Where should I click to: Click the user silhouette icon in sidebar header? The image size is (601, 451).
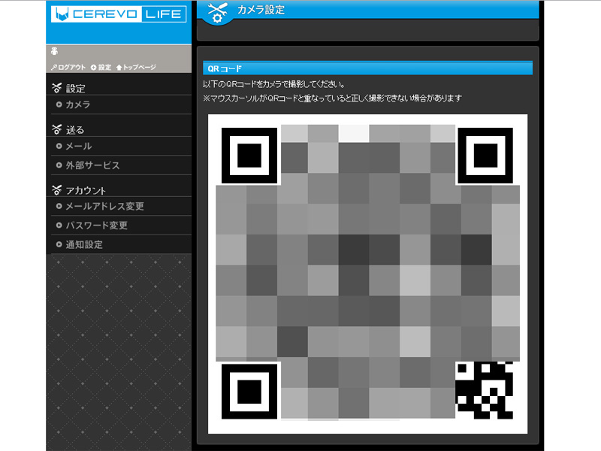point(53,50)
